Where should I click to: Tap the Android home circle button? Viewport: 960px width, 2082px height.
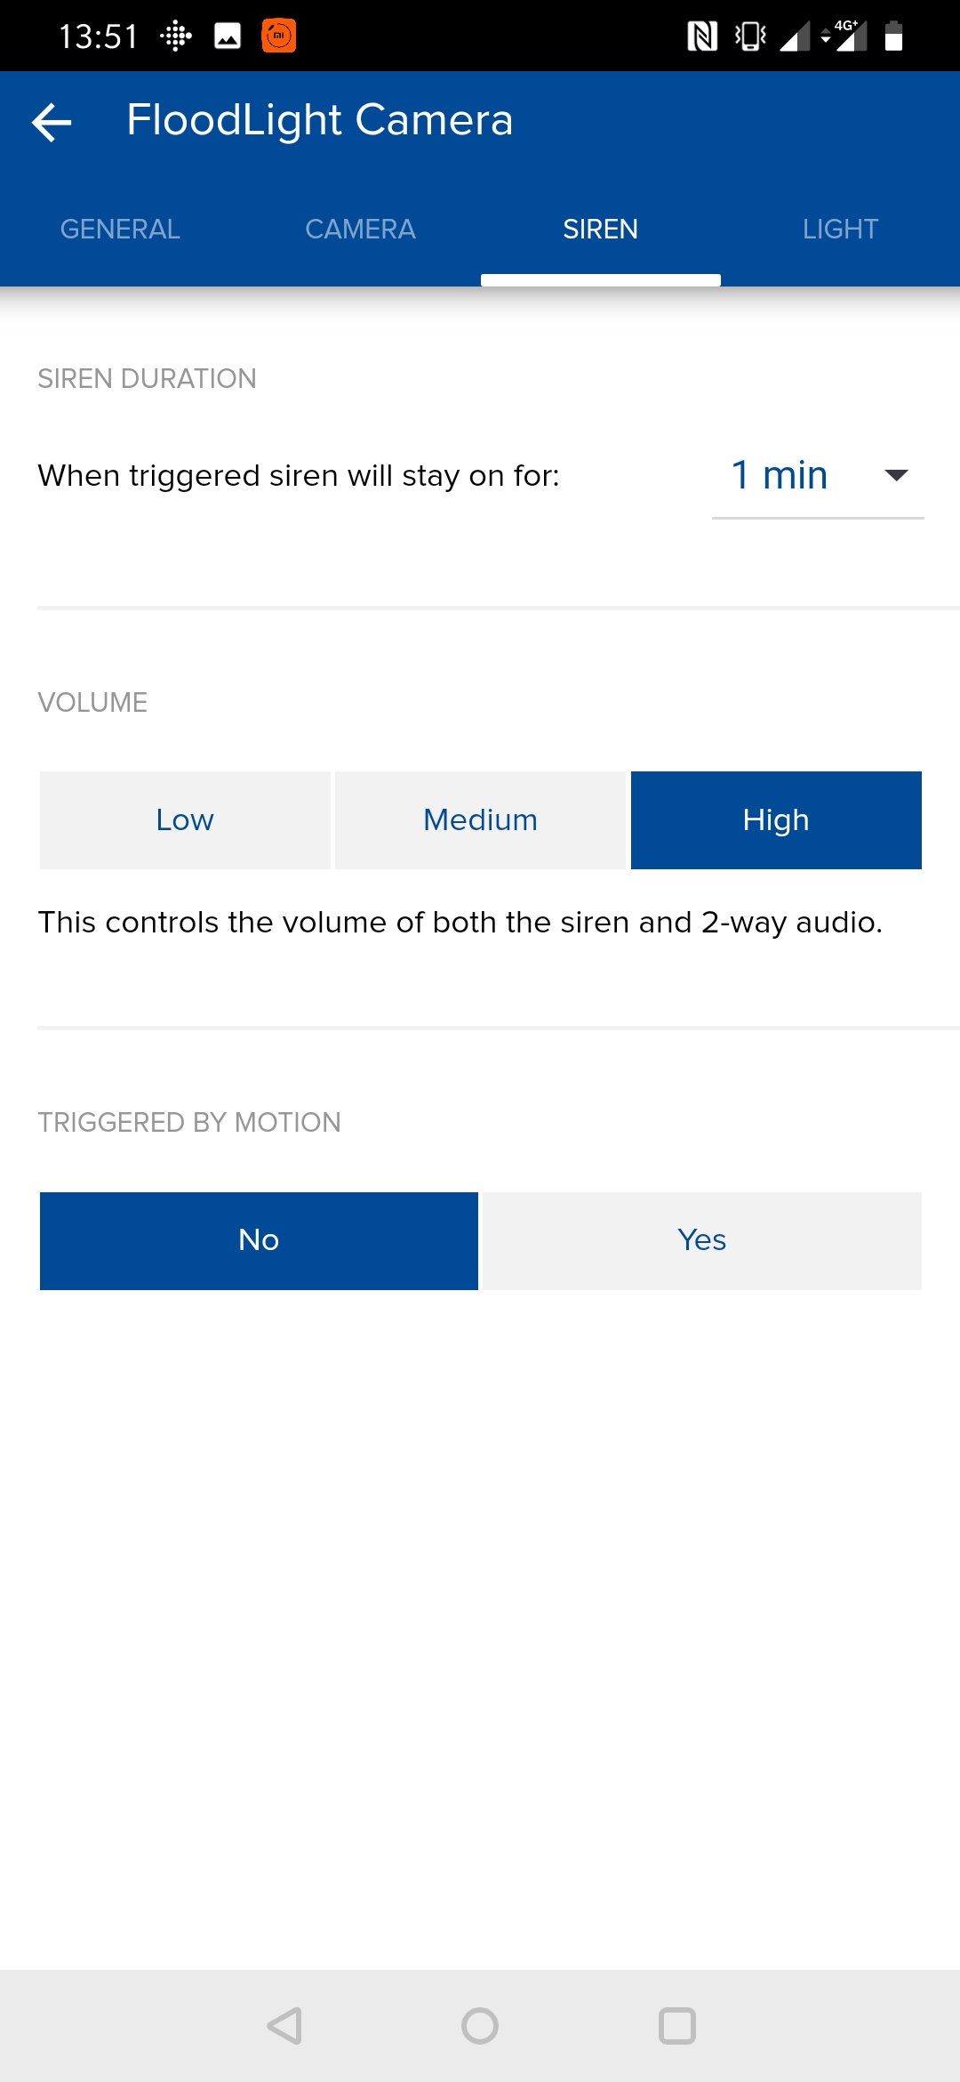480,2026
